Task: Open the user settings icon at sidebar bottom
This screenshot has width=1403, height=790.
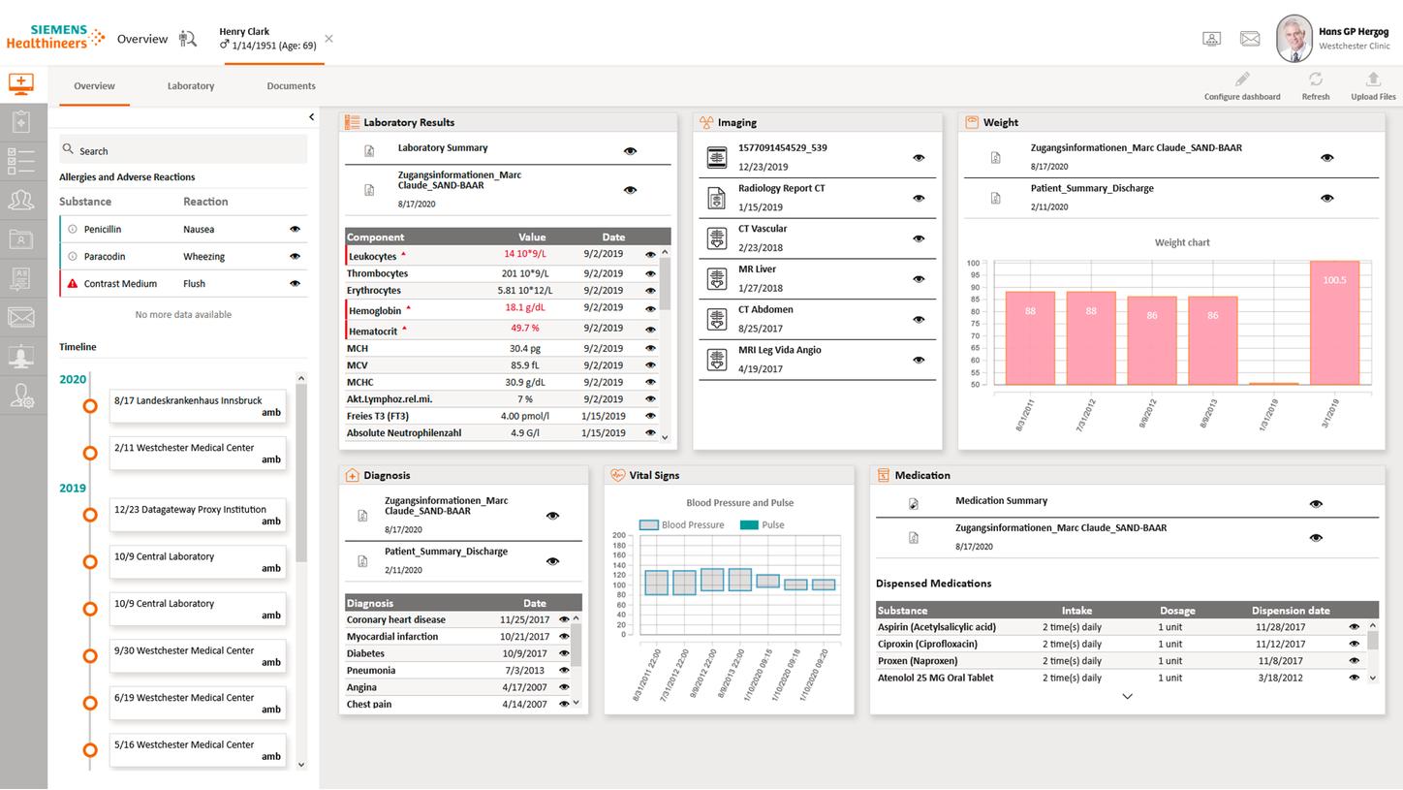Action: tap(21, 395)
